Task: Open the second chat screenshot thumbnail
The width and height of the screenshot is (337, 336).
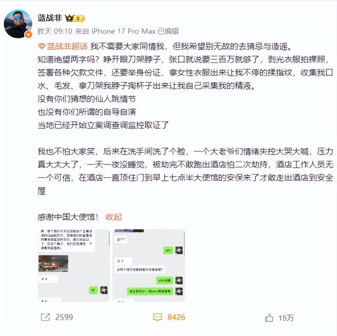Action: tap(148, 266)
